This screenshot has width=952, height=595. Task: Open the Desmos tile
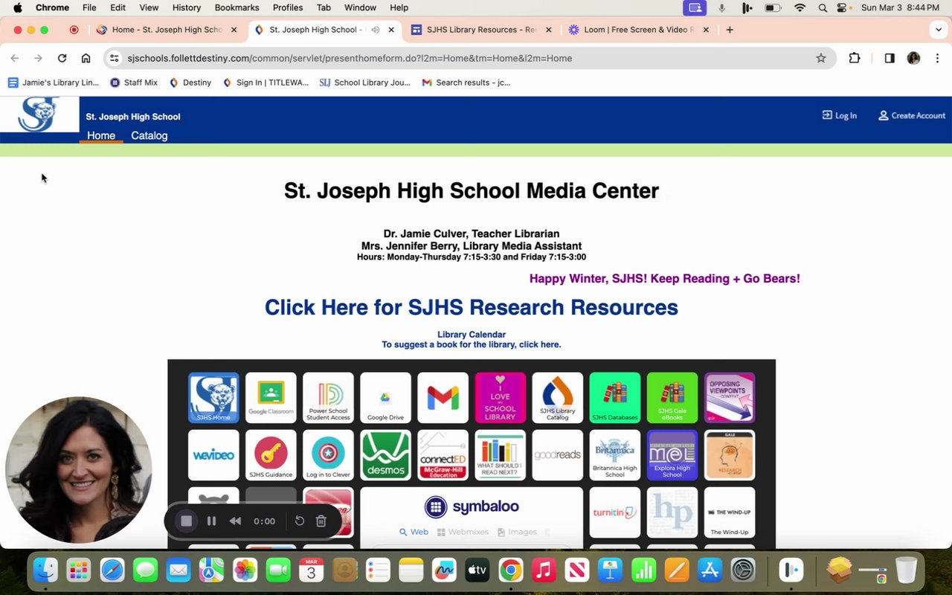click(385, 455)
